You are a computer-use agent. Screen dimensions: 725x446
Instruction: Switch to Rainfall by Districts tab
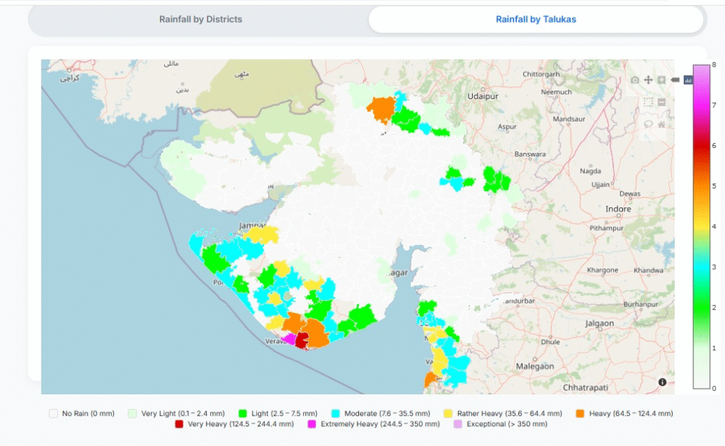coord(200,19)
